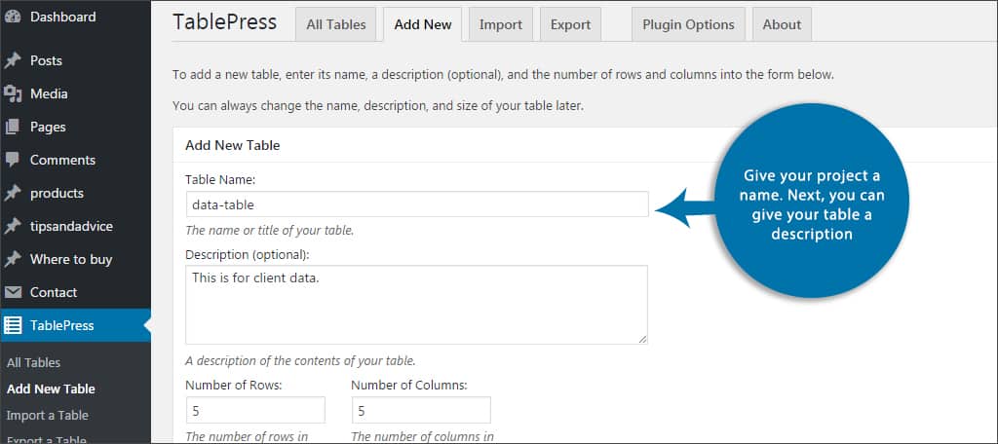998x444 pixels.
Task: Click the pin icon beside tipsandadvice
Action: coord(12,227)
